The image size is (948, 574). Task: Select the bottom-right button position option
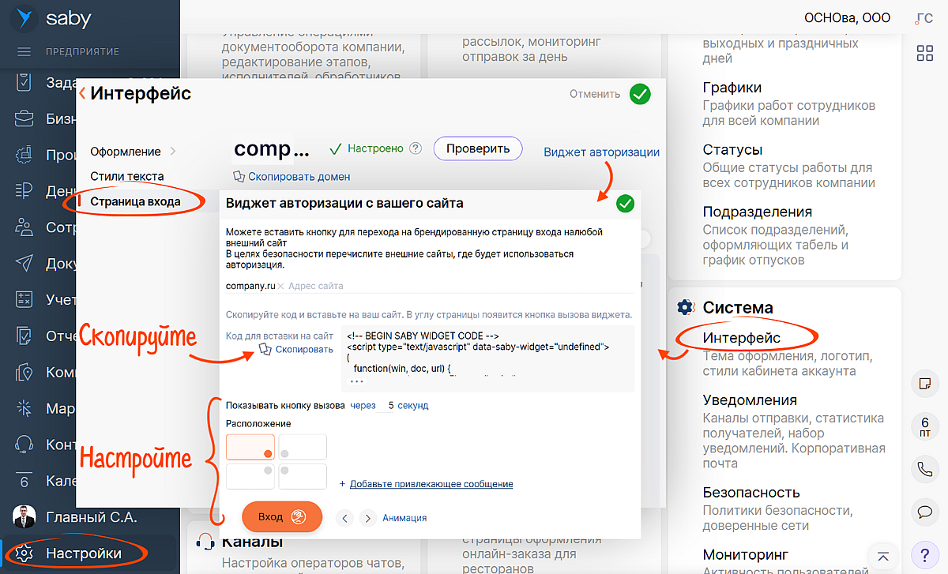[303, 476]
